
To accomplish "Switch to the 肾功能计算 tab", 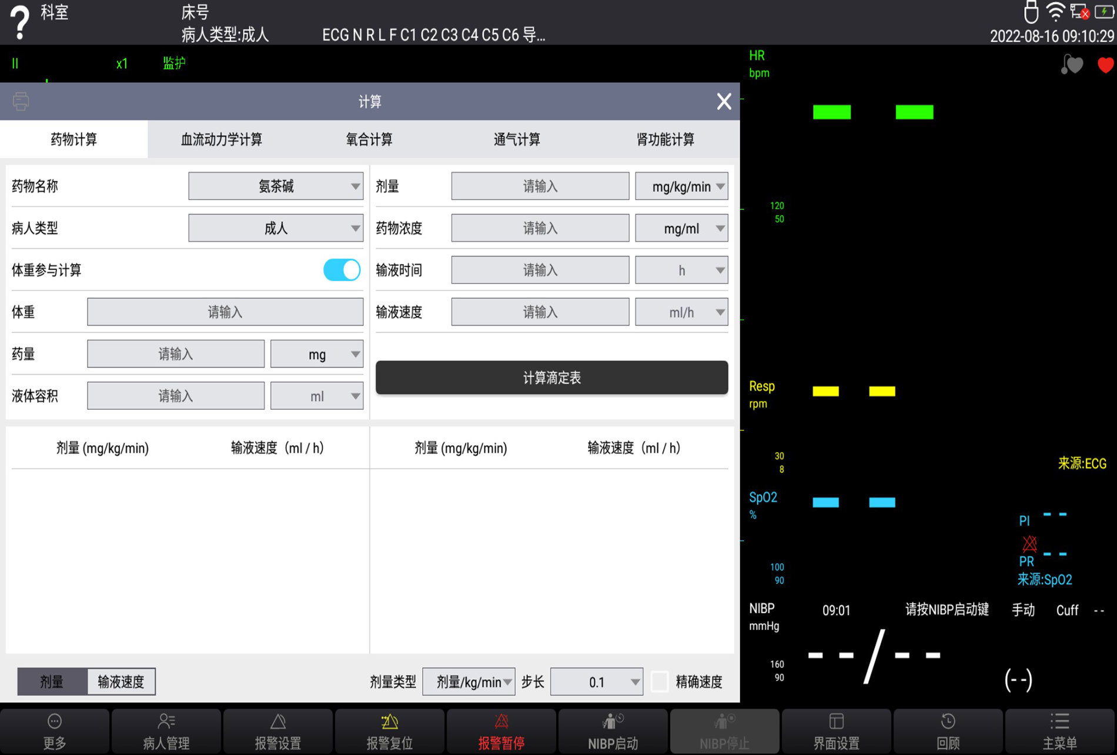I will (665, 139).
